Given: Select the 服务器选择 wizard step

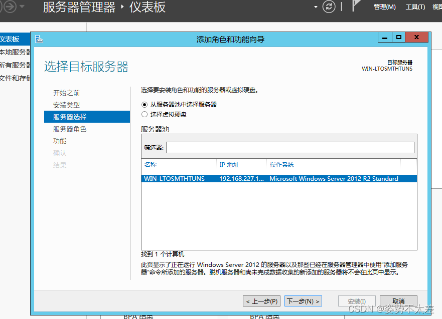Looking at the screenshot, I should (x=87, y=117).
